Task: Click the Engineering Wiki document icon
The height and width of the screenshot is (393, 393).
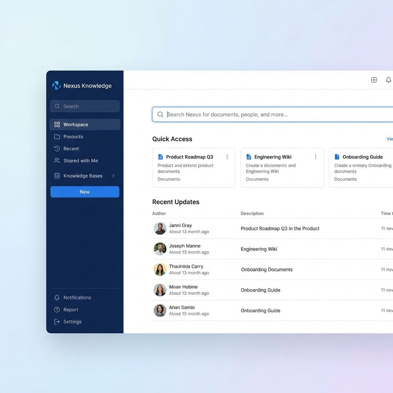Action: [249, 157]
